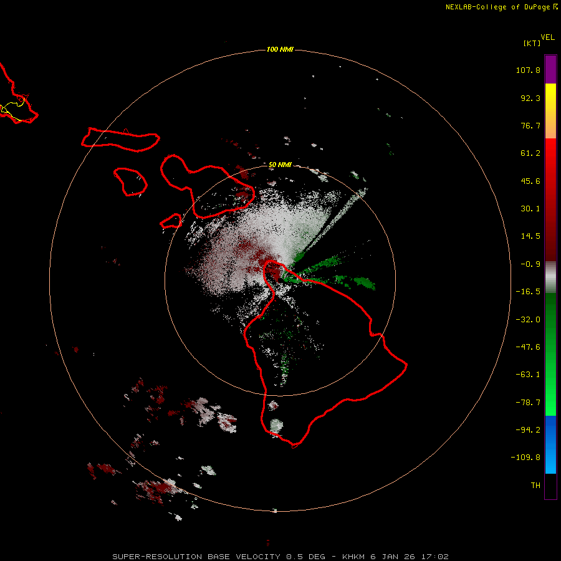
Task: Select the -109.8 legend value
Action: click(525, 458)
